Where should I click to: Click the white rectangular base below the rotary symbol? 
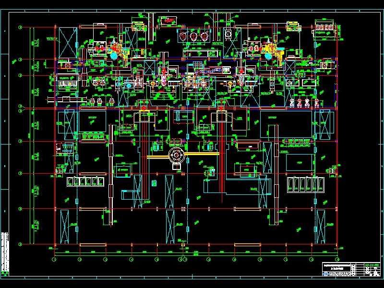[x=177, y=167]
